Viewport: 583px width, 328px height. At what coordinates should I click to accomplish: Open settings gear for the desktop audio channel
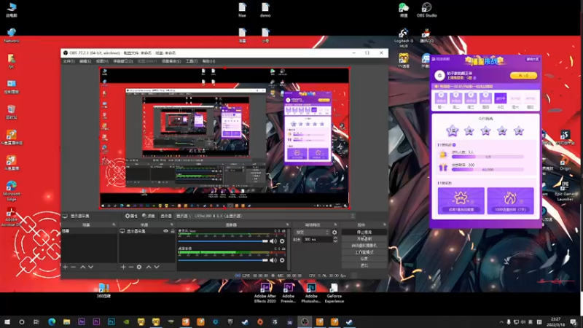tap(282, 260)
